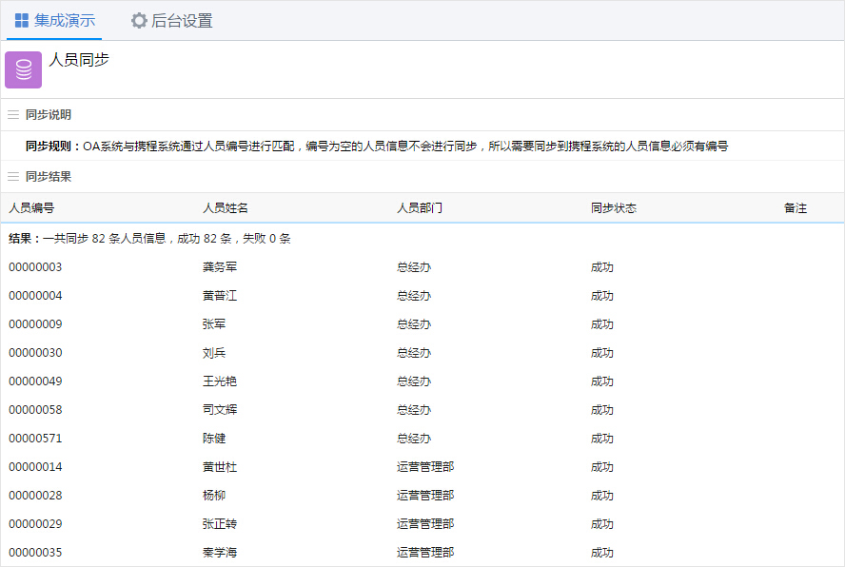Switch to the 集成演示 tab

55,20
